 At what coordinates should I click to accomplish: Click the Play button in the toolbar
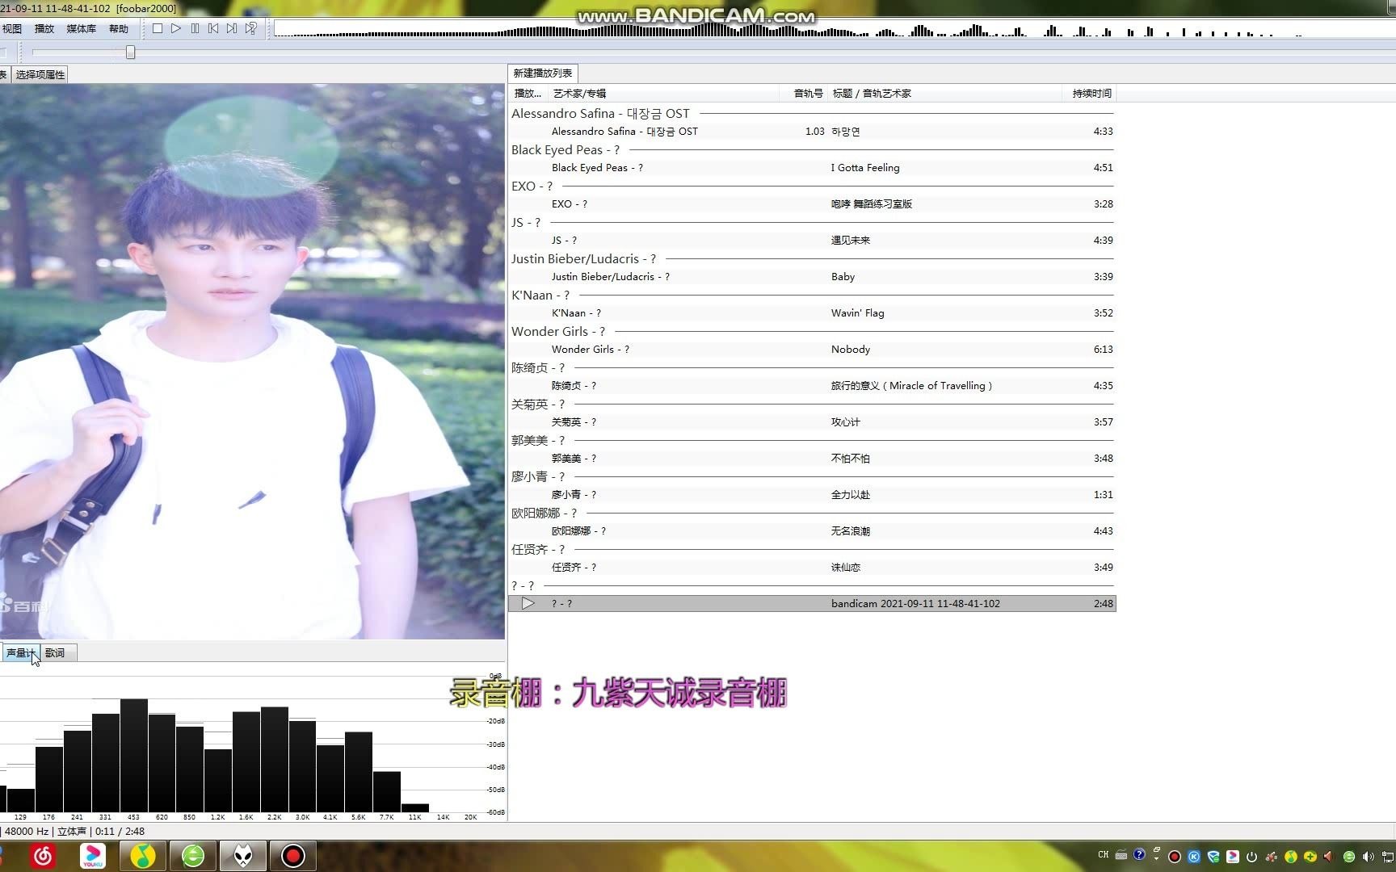[176, 28]
